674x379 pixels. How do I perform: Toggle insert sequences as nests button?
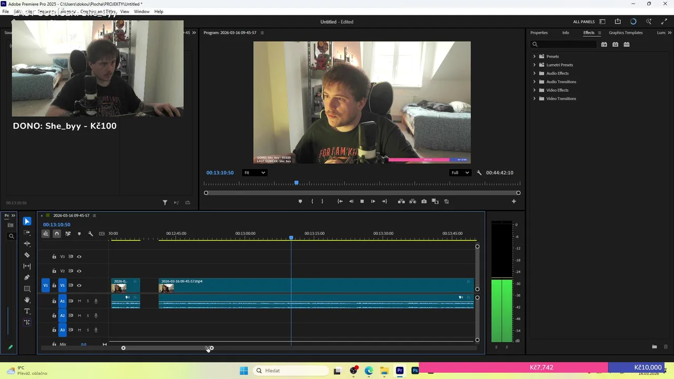(x=46, y=234)
